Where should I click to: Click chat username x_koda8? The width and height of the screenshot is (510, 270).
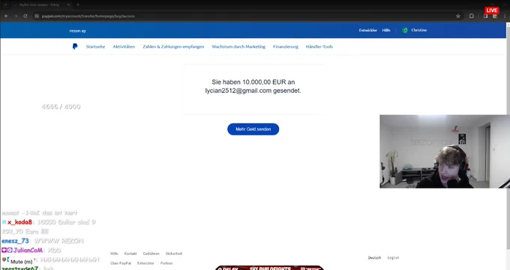pyautogui.click(x=19, y=222)
